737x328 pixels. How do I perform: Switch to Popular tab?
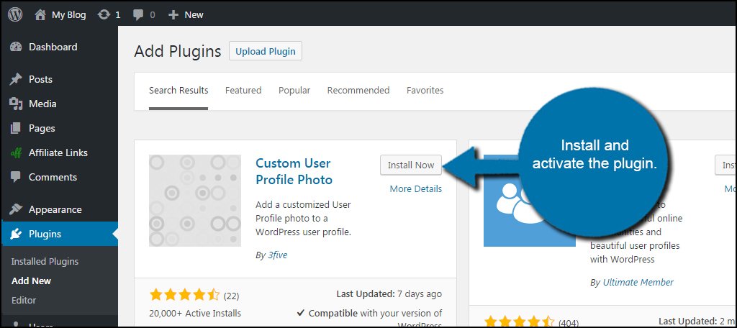click(x=294, y=90)
